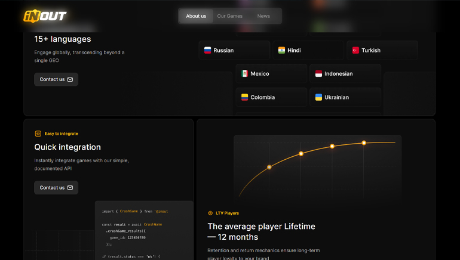Click the Hindi flag icon
This screenshot has width=460, height=260.
click(281, 51)
